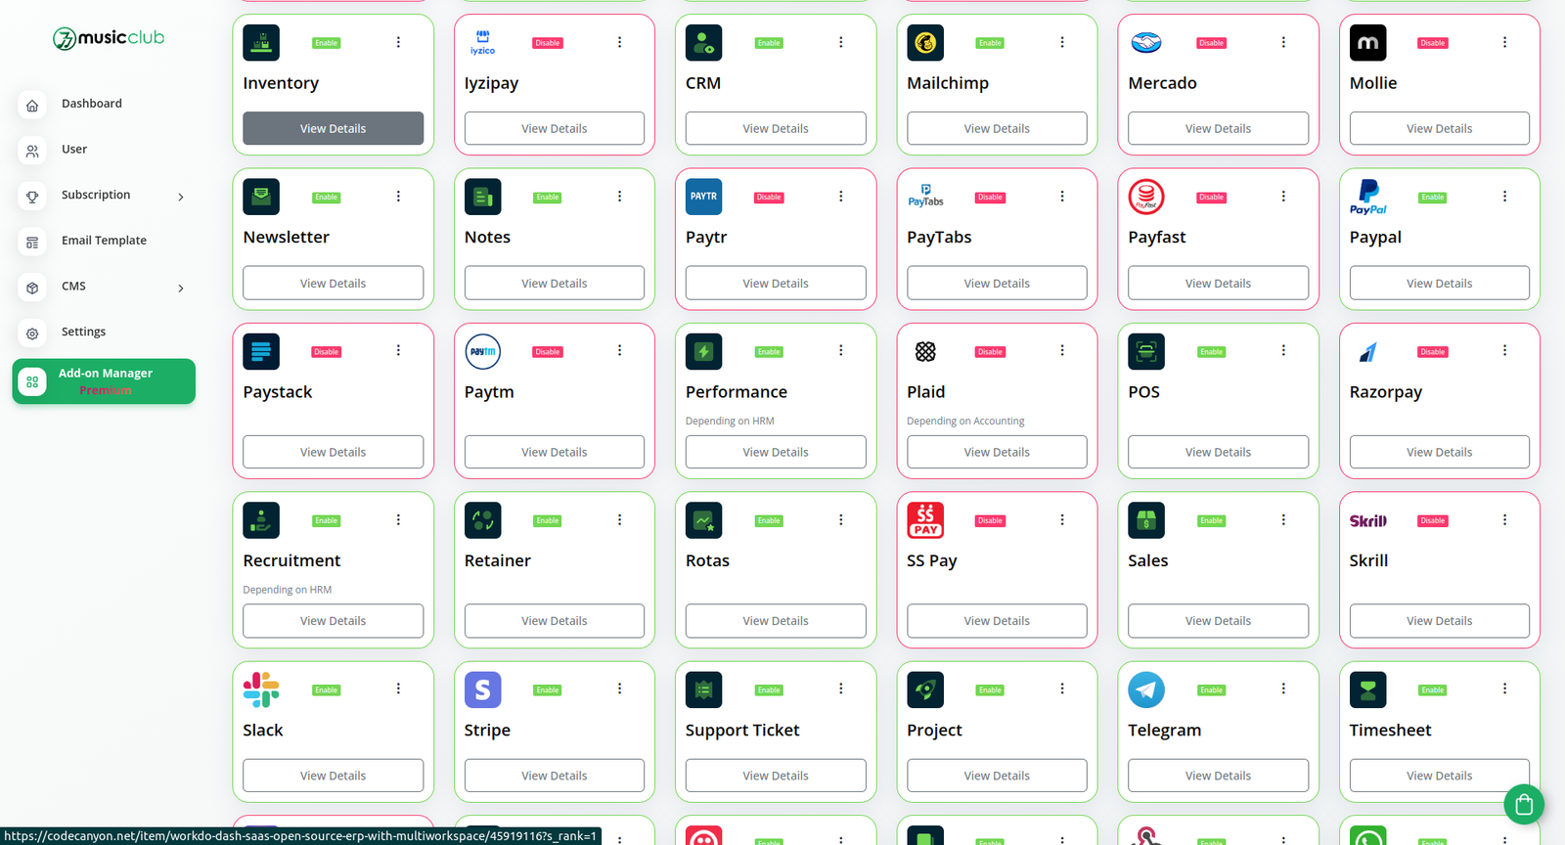Image resolution: width=1565 pixels, height=845 pixels.
Task: Toggle the Enable badge on Paypal
Action: pyautogui.click(x=1433, y=198)
